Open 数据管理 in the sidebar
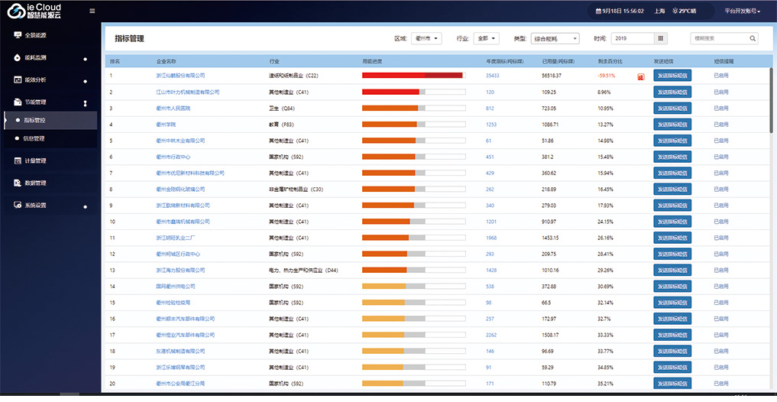The height and width of the screenshot is (402, 777). 36,183
